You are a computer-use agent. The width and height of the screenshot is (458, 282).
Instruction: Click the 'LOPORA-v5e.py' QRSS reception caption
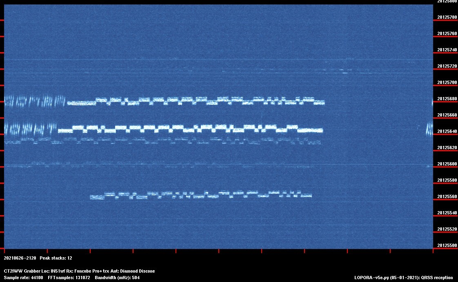[404, 278]
